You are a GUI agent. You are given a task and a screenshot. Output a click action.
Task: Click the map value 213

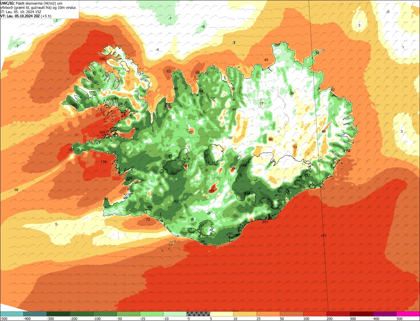click(211, 191)
